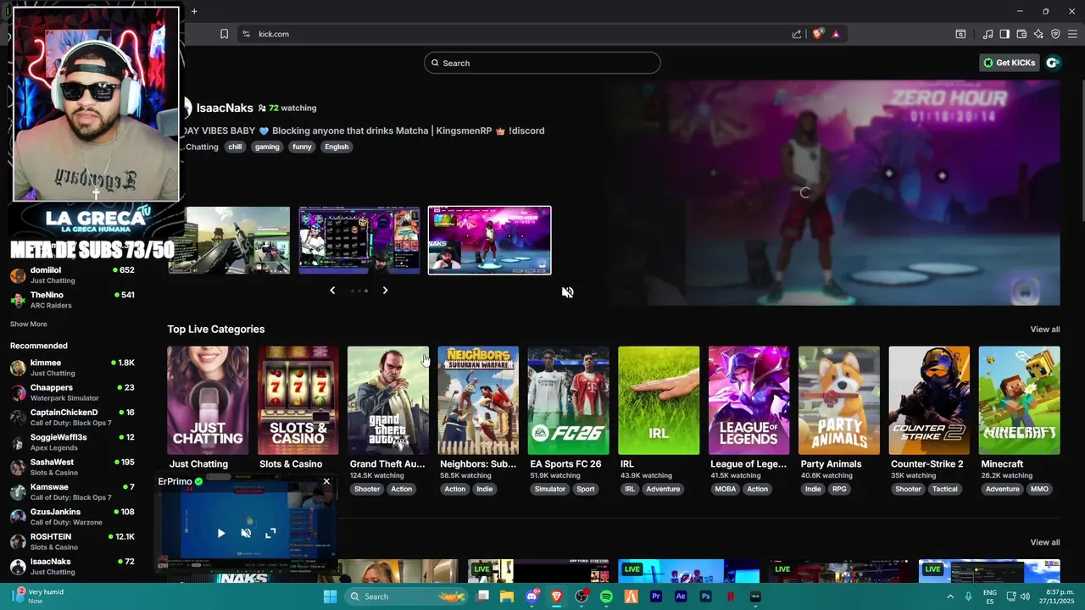Open the League of Legends category card
Image resolution: width=1085 pixels, height=610 pixels.
pyautogui.click(x=749, y=401)
